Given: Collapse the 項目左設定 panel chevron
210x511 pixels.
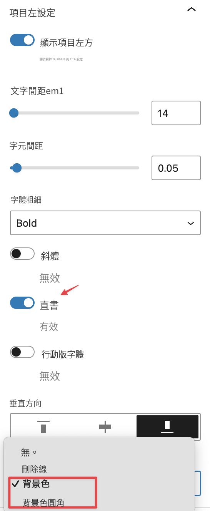Looking at the screenshot, I should pyautogui.click(x=191, y=10).
